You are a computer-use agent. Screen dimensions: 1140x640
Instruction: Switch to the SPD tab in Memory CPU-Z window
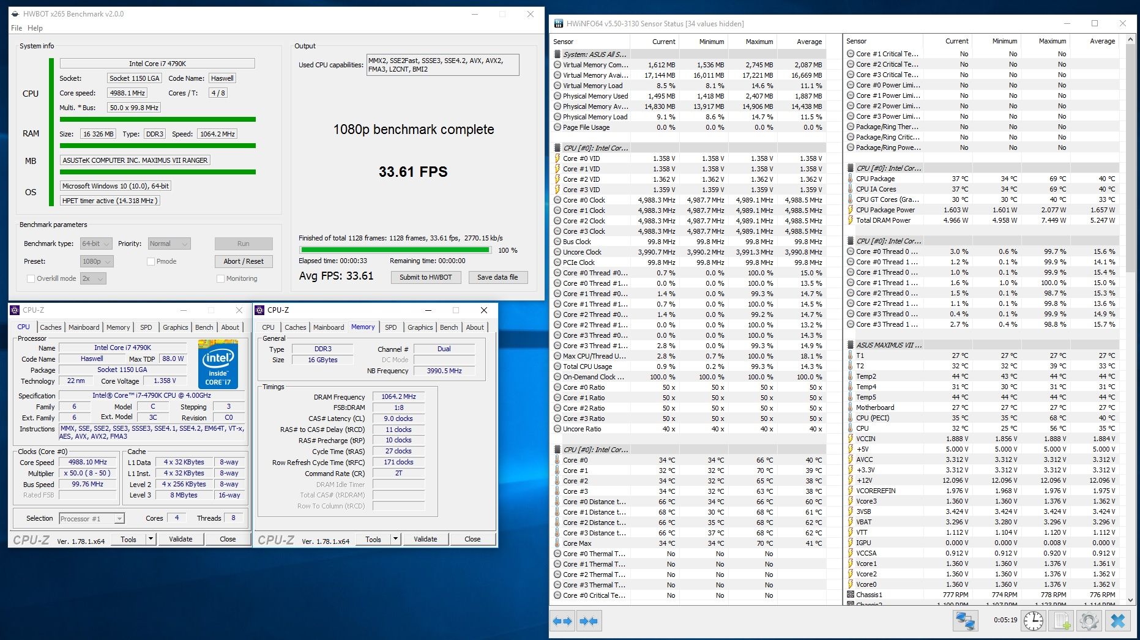(x=391, y=327)
